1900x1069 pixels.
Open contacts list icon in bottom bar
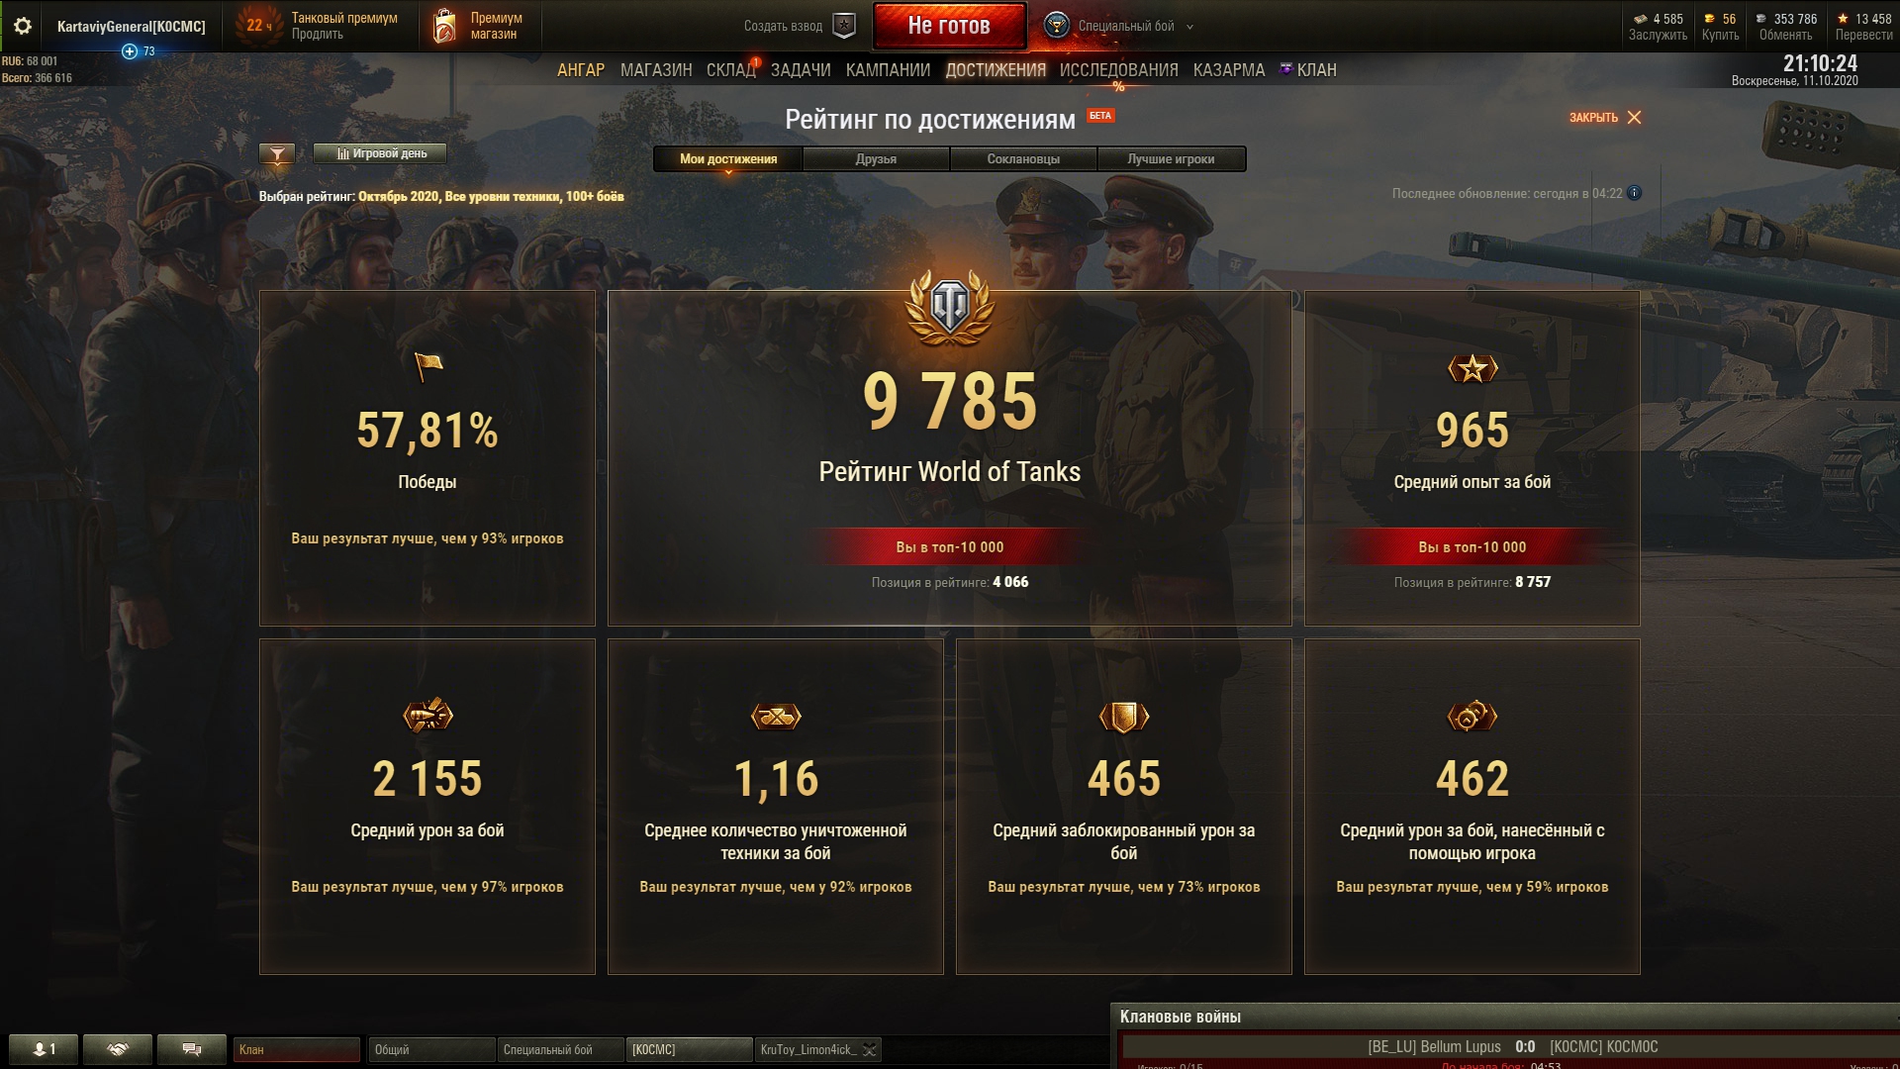[44, 1049]
